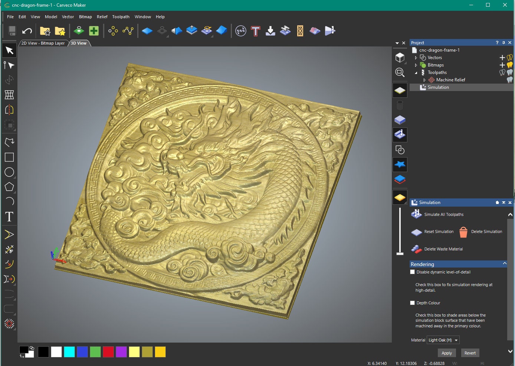Select the Rectangle creation tool
Viewport: 515px width, 366px height.
(x=9, y=157)
